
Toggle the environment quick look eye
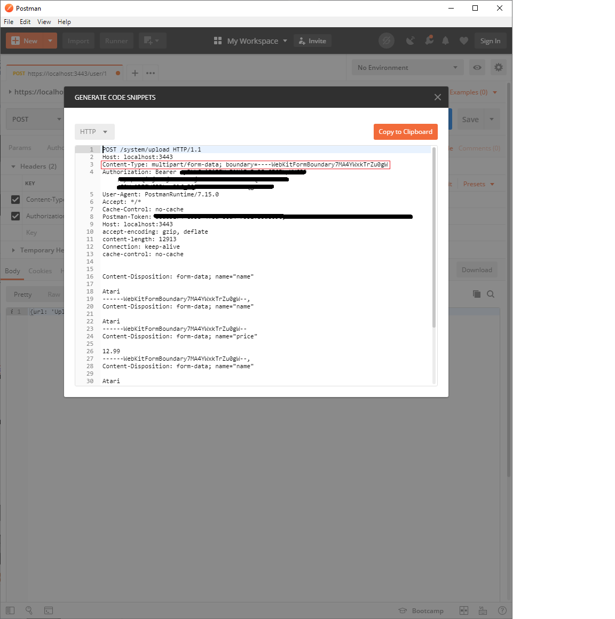coord(477,67)
